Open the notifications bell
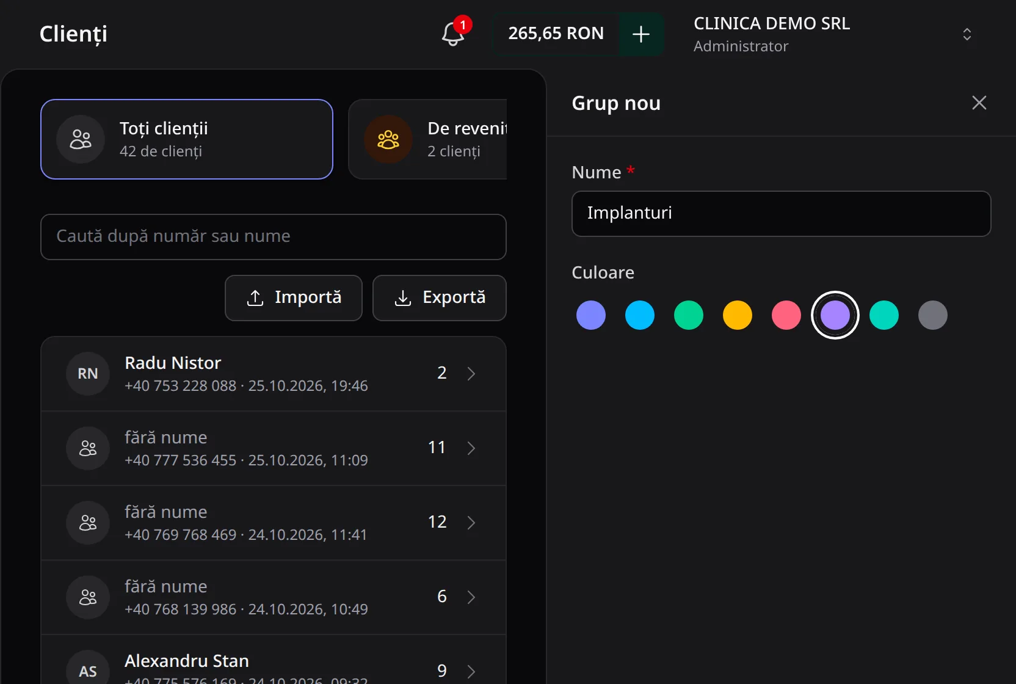The image size is (1016, 684). coord(453,34)
